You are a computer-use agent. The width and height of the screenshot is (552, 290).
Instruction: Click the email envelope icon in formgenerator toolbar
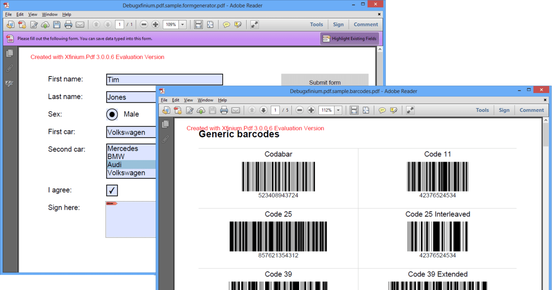tap(80, 24)
